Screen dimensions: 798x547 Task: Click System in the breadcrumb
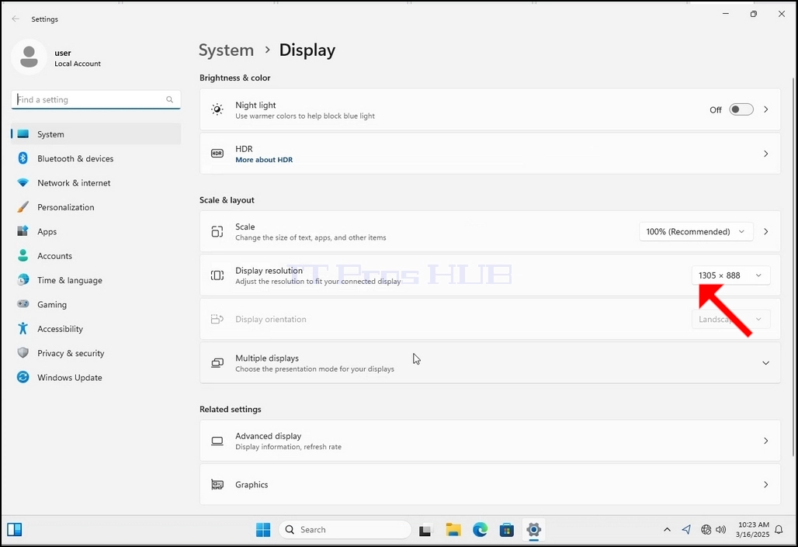(x=226, y=50)
